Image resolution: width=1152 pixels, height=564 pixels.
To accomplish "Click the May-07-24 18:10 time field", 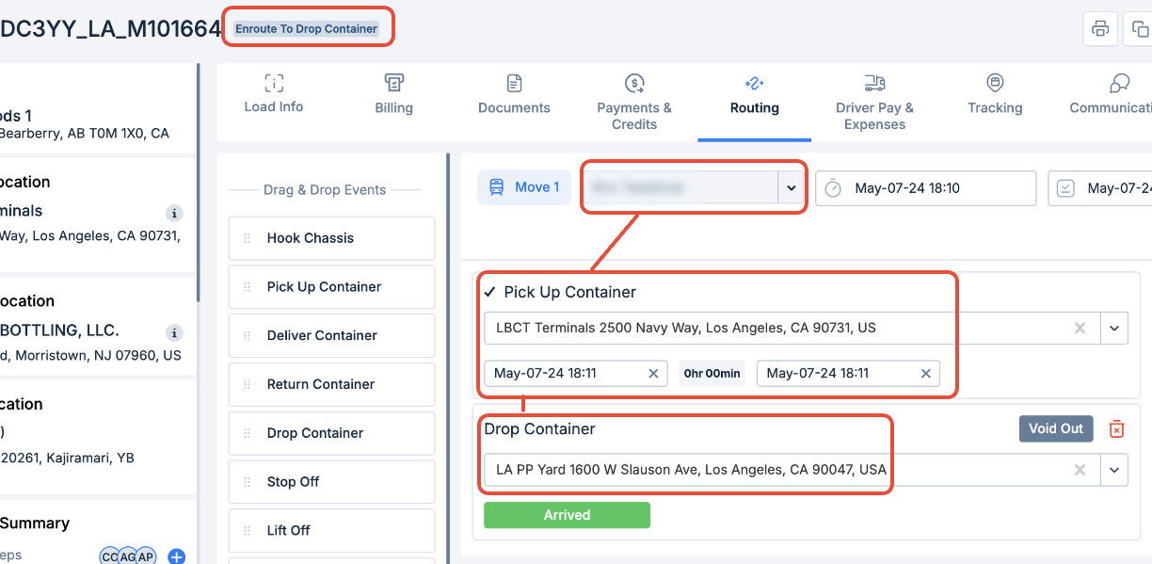I will click(926, 188).
